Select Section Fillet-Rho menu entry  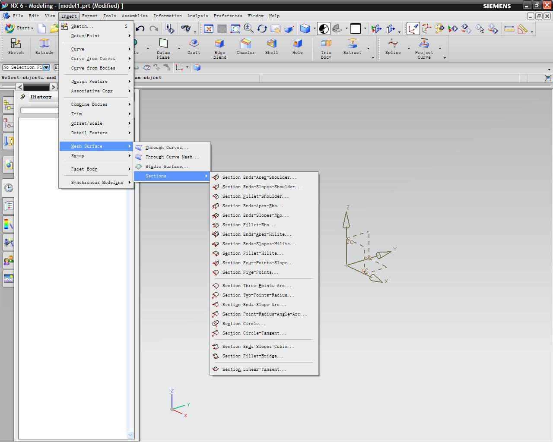click(264, 225)
